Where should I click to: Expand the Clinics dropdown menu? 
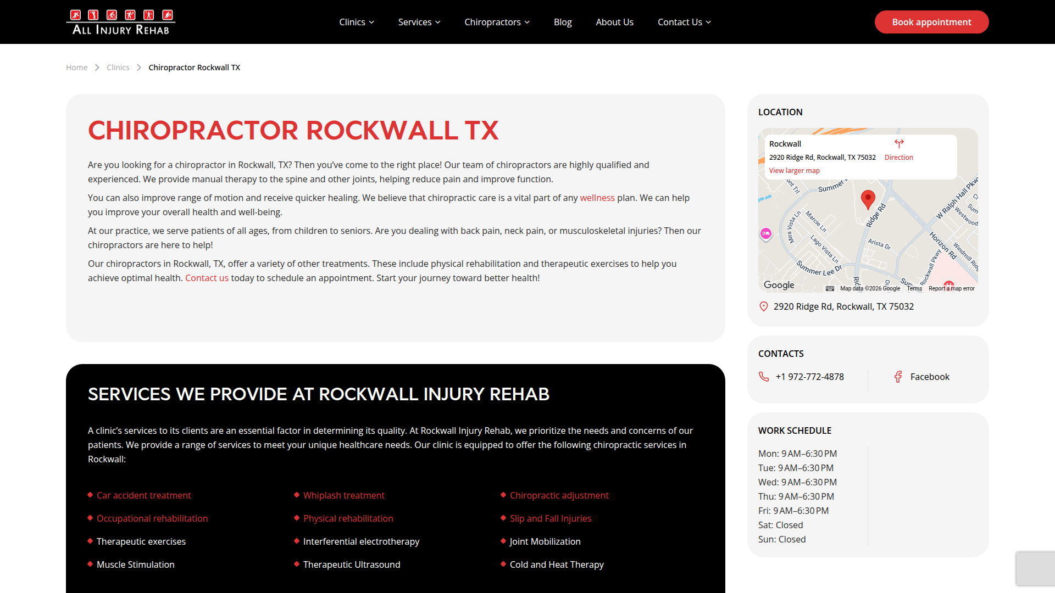pos(357,22)
